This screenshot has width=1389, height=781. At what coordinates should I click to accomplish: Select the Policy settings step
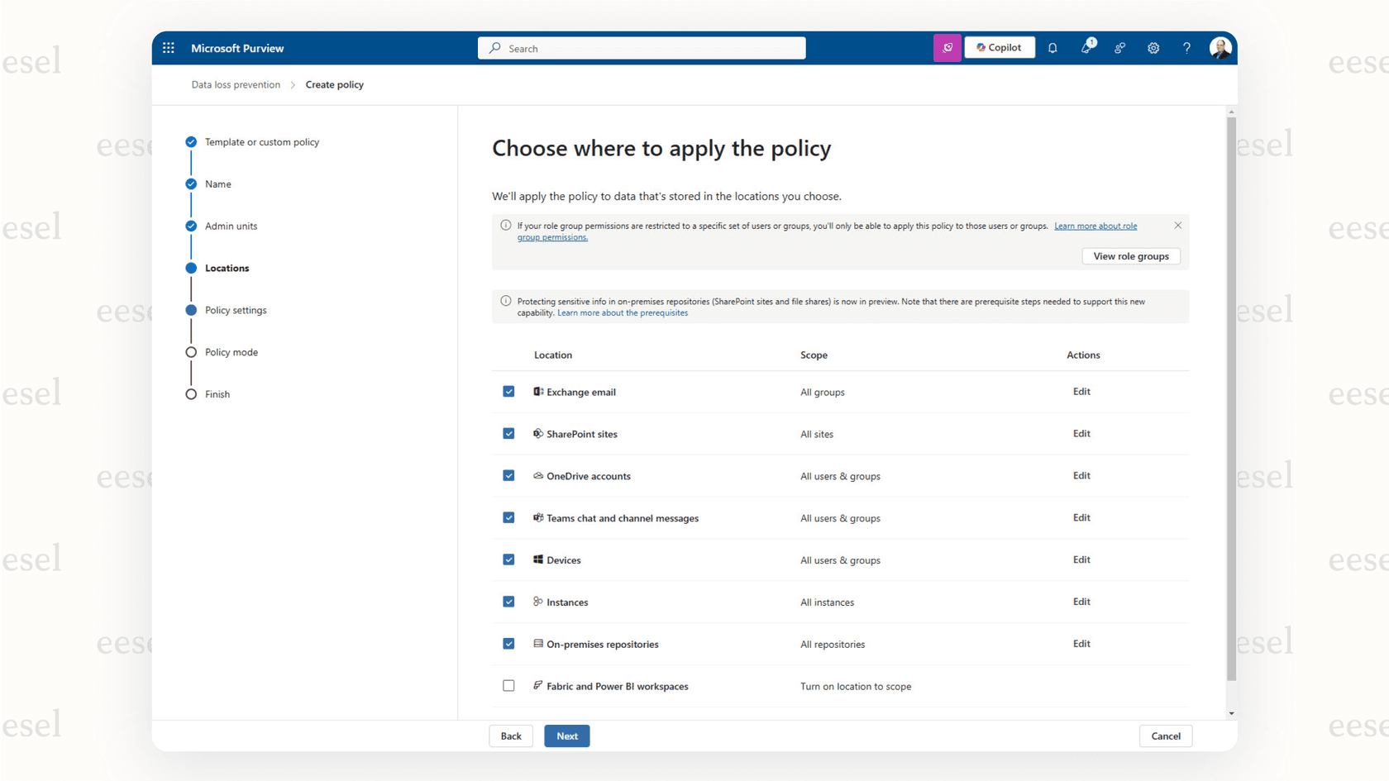point(236,310)
